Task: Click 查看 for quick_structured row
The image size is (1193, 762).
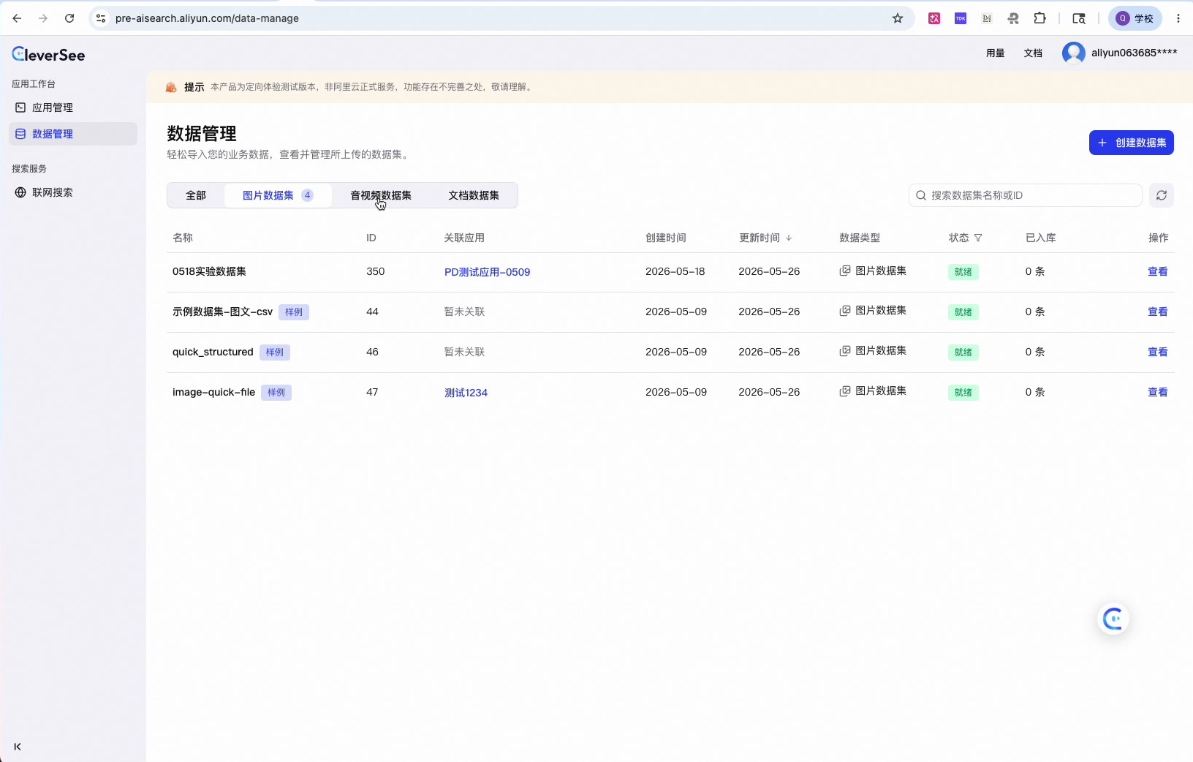Action: [1157, 352]
